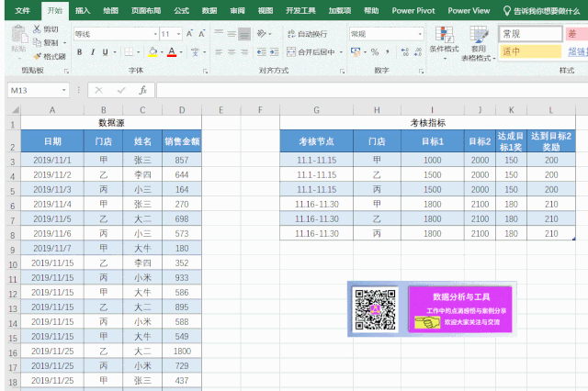This screenshot has height=391, width=588.
Task: Click Merge & Center (合并后居中) button
Action: (311, 52)
